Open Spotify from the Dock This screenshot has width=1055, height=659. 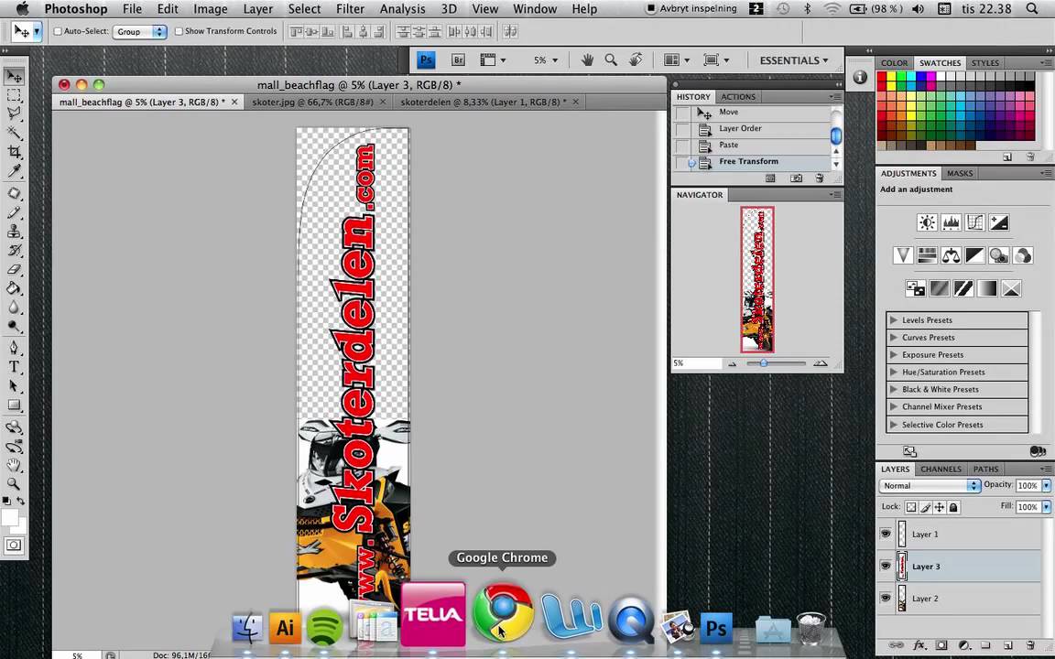click(324, 626)
